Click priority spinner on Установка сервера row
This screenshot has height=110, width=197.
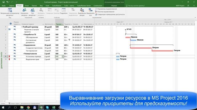62,56
